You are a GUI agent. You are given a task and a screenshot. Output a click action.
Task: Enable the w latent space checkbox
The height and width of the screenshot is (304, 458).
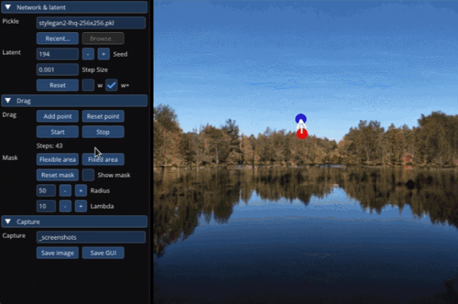(88, 85)
